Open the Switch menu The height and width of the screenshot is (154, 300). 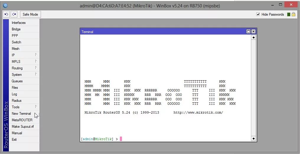24,42
